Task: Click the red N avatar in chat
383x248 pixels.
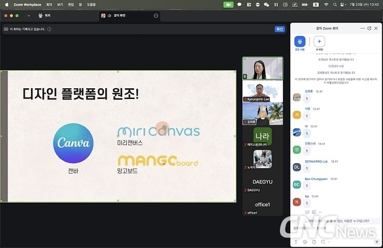Action: tap(297, 202)
